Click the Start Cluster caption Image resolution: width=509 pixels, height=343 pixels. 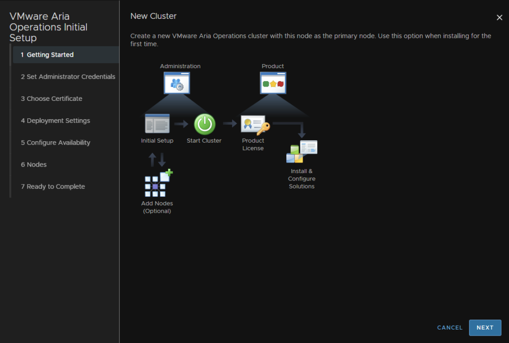pyautogui.click(x=204, y=141)
